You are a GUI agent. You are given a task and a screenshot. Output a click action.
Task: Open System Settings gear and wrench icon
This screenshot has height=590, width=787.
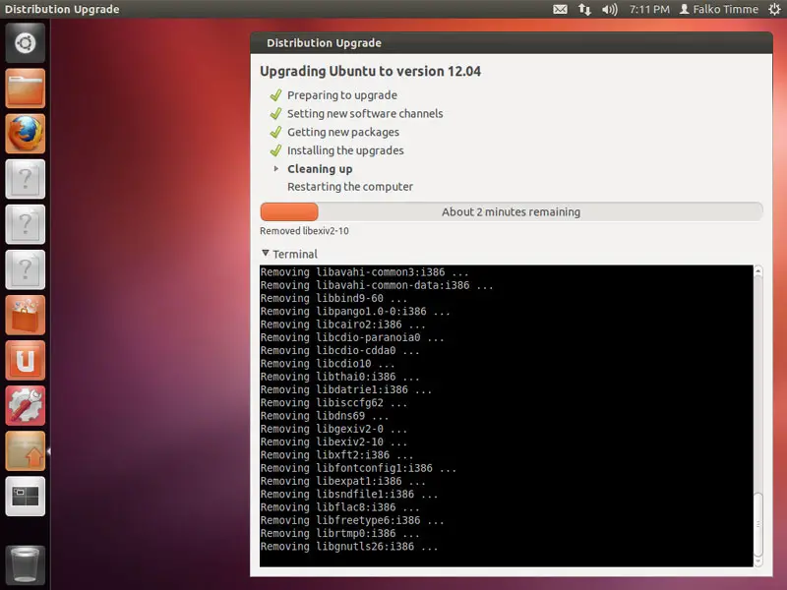point(26,405)
